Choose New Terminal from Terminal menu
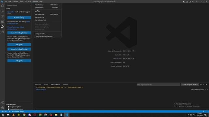The height and width of the screenshot is (117, 209). [46, 5]
